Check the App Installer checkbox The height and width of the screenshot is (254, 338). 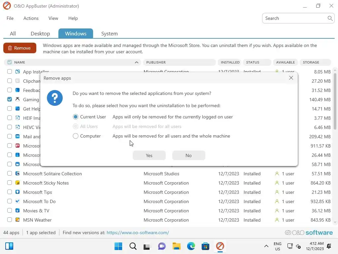(10, 71)
